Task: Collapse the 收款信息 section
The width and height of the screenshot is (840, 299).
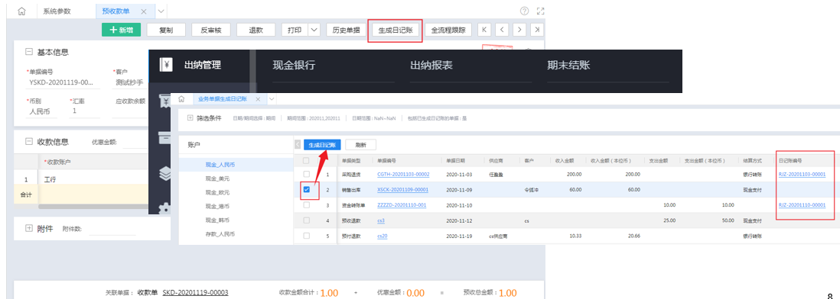Action: (x=28, y=142)
